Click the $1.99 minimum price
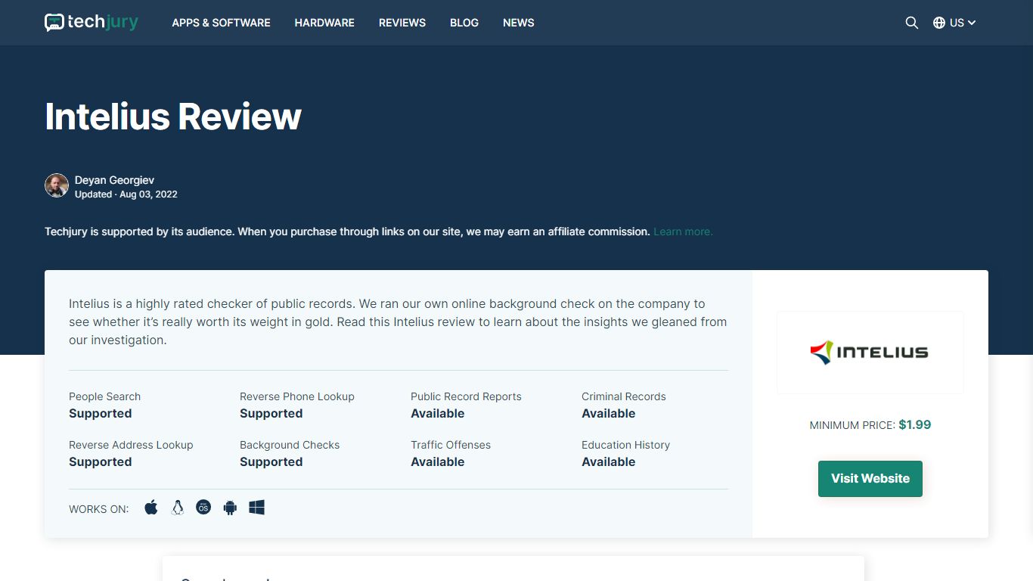The width and height of the screenshot is (1033, 581). tap(915, 424)
